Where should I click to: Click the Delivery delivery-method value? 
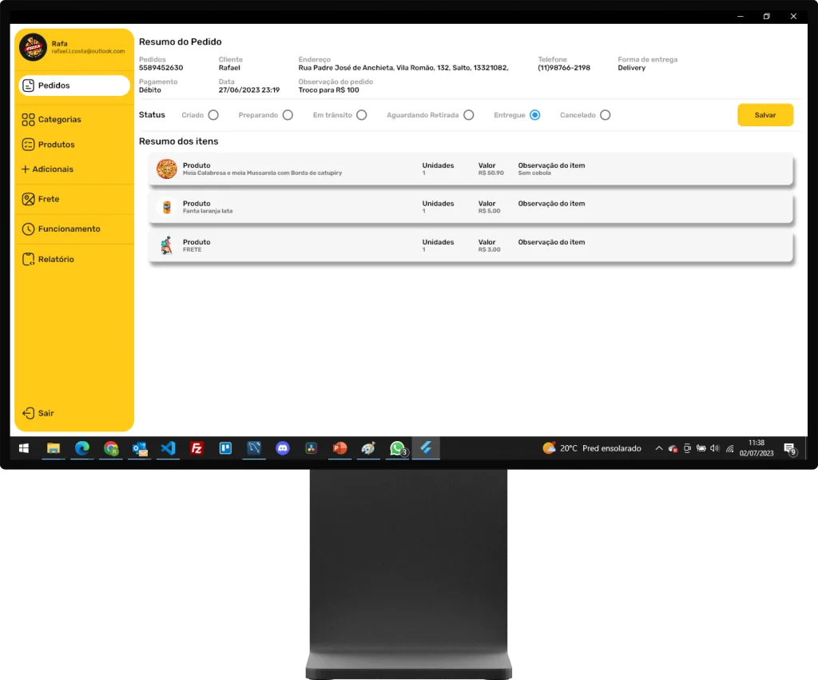tap(632, 68)
